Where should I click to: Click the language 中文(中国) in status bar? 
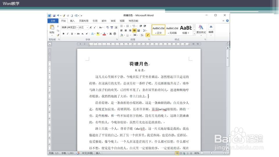(x=87, y=153)
